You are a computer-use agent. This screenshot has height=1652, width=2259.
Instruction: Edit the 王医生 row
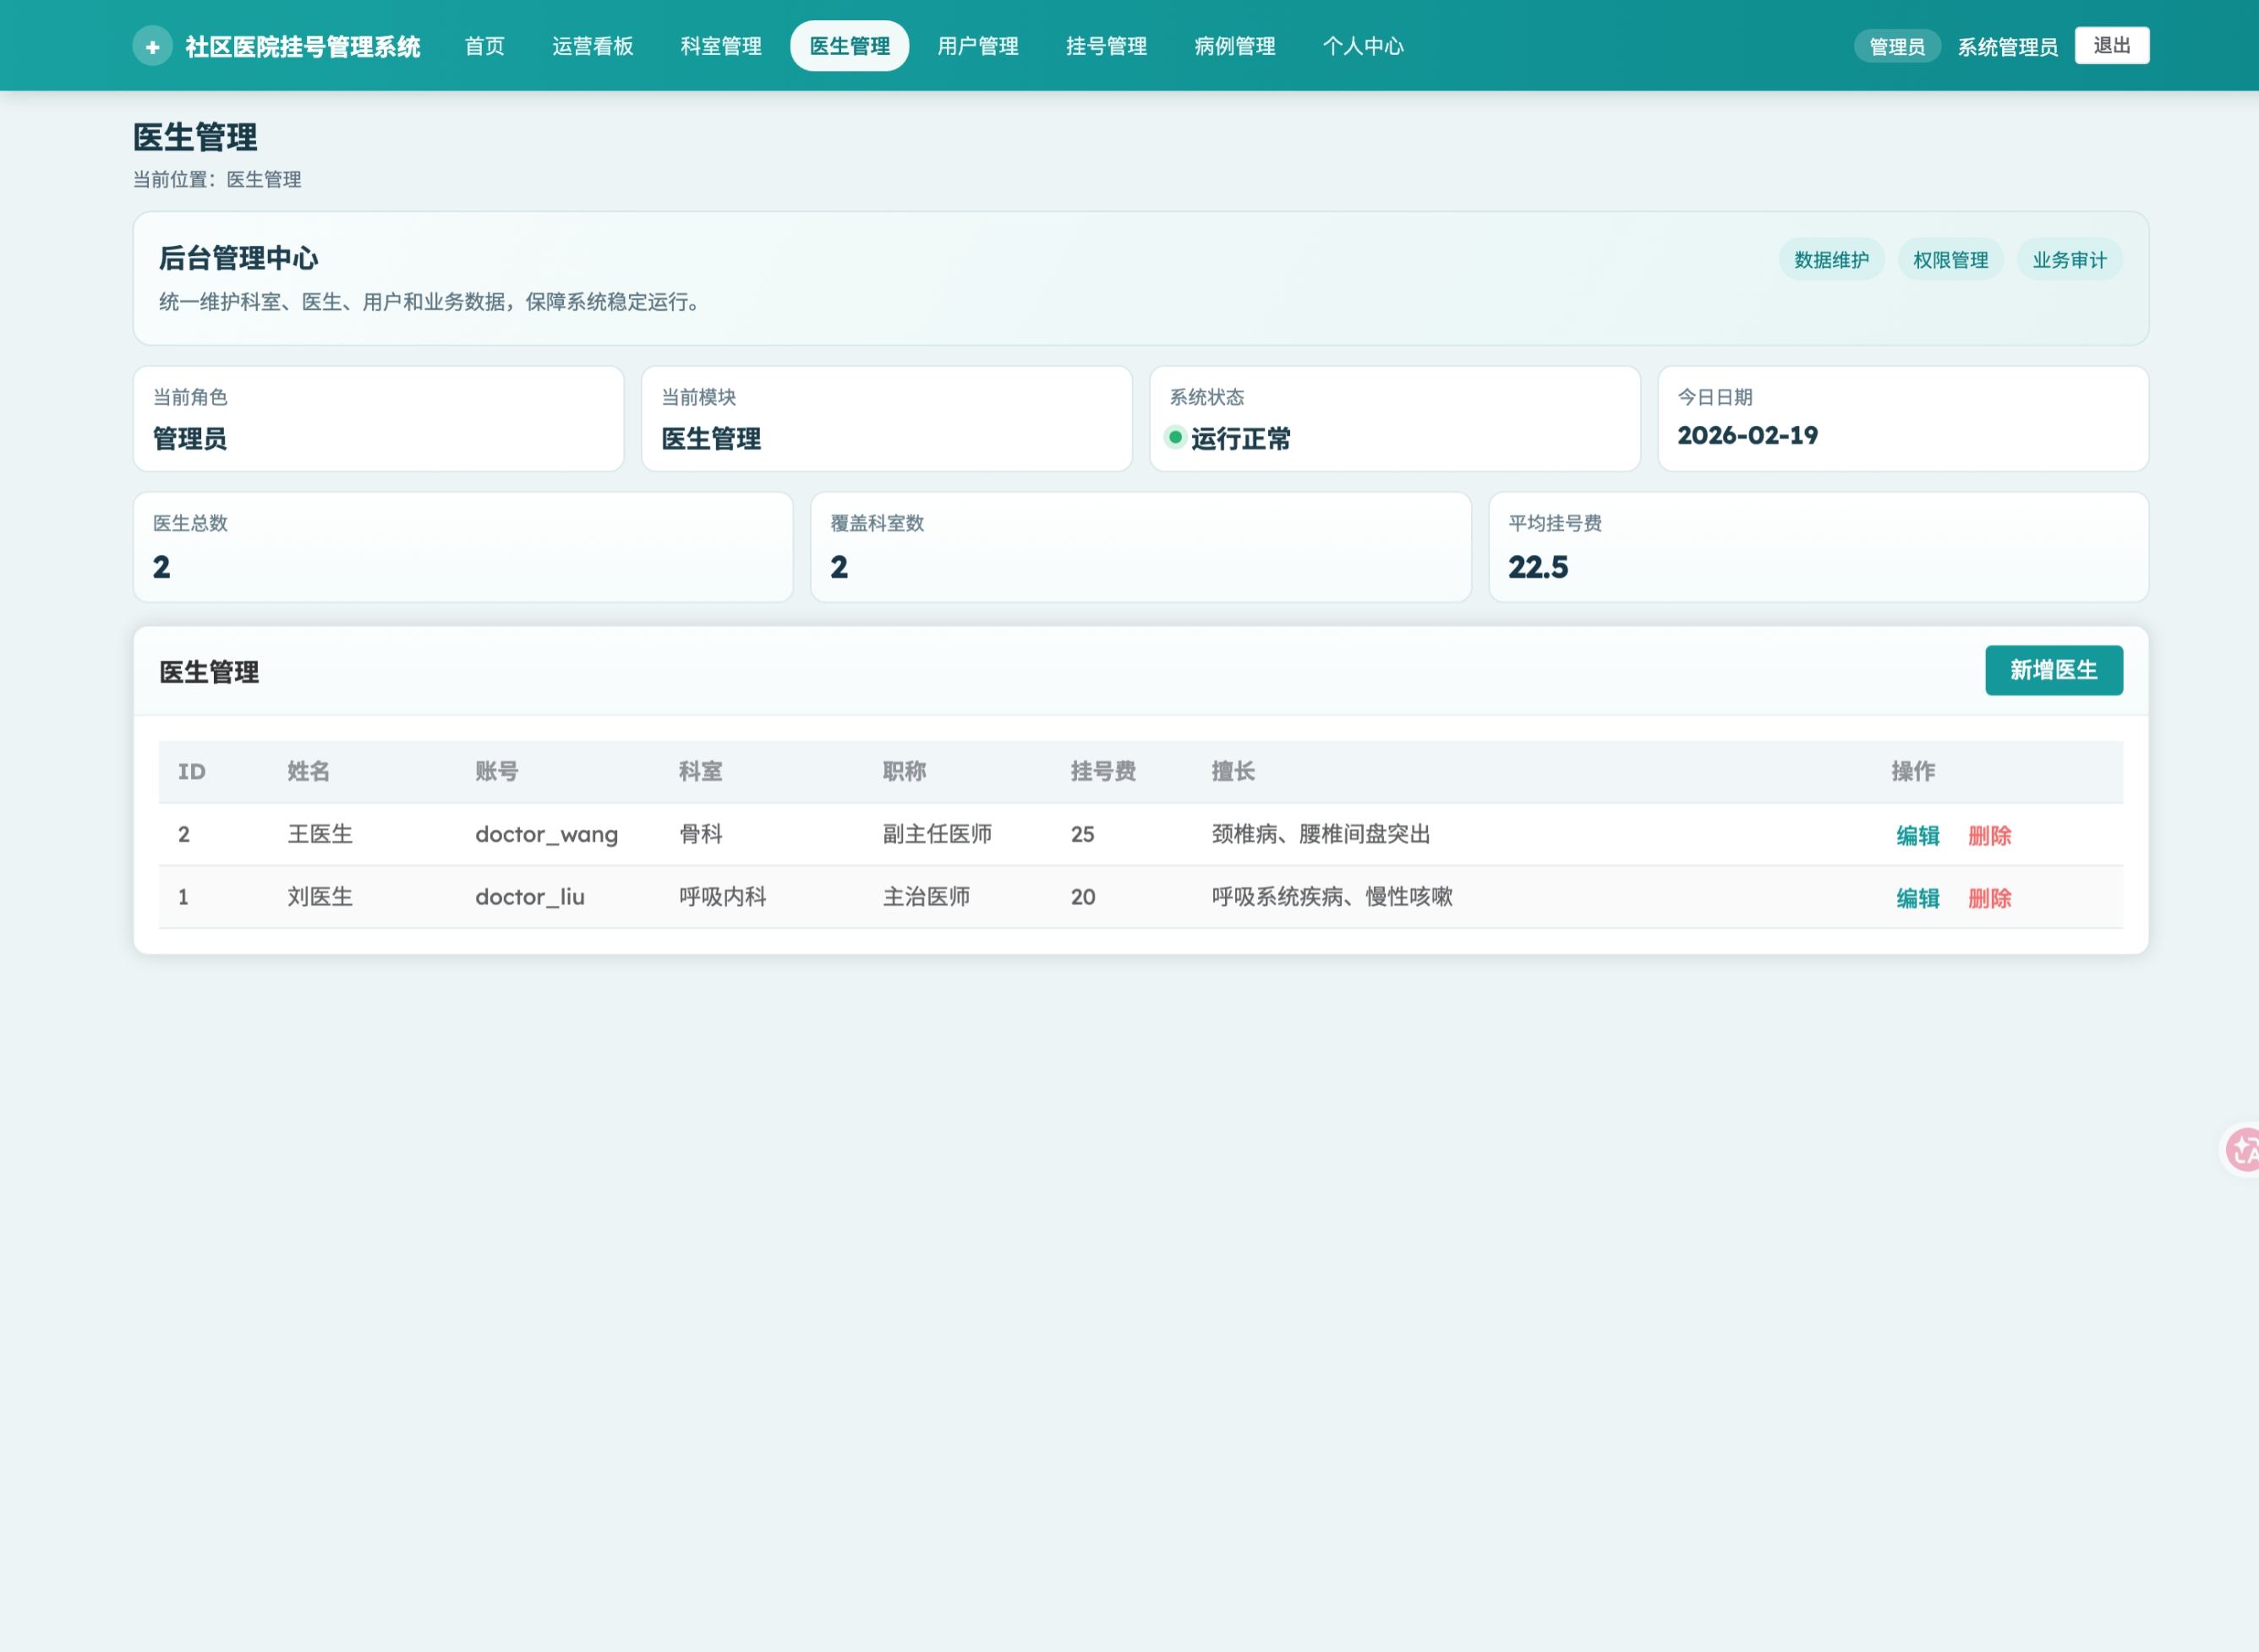[1917, 835]
